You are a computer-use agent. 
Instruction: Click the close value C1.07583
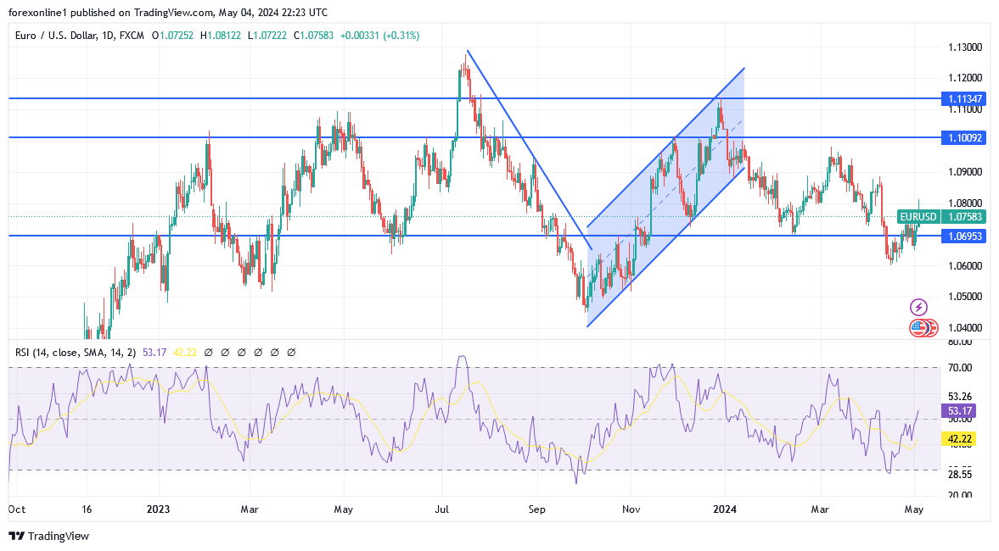click(313, 36)
